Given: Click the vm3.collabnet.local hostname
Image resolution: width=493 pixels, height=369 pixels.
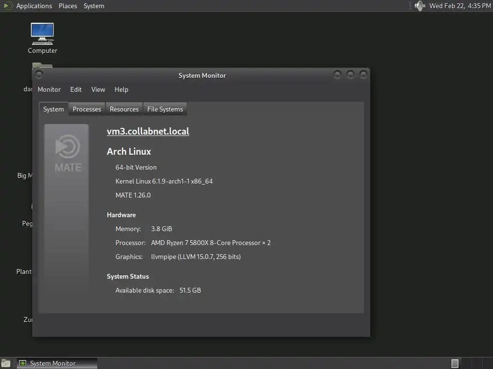Looking at the screenshot, I should pos(148,131).
